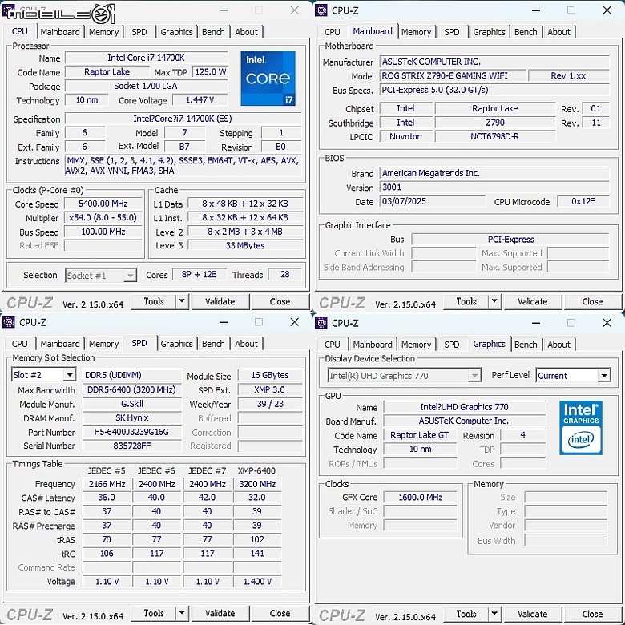This screenshot has height=625, width=625.
Task: Click Tools button in the CPU window
Action: pos(154,301)
